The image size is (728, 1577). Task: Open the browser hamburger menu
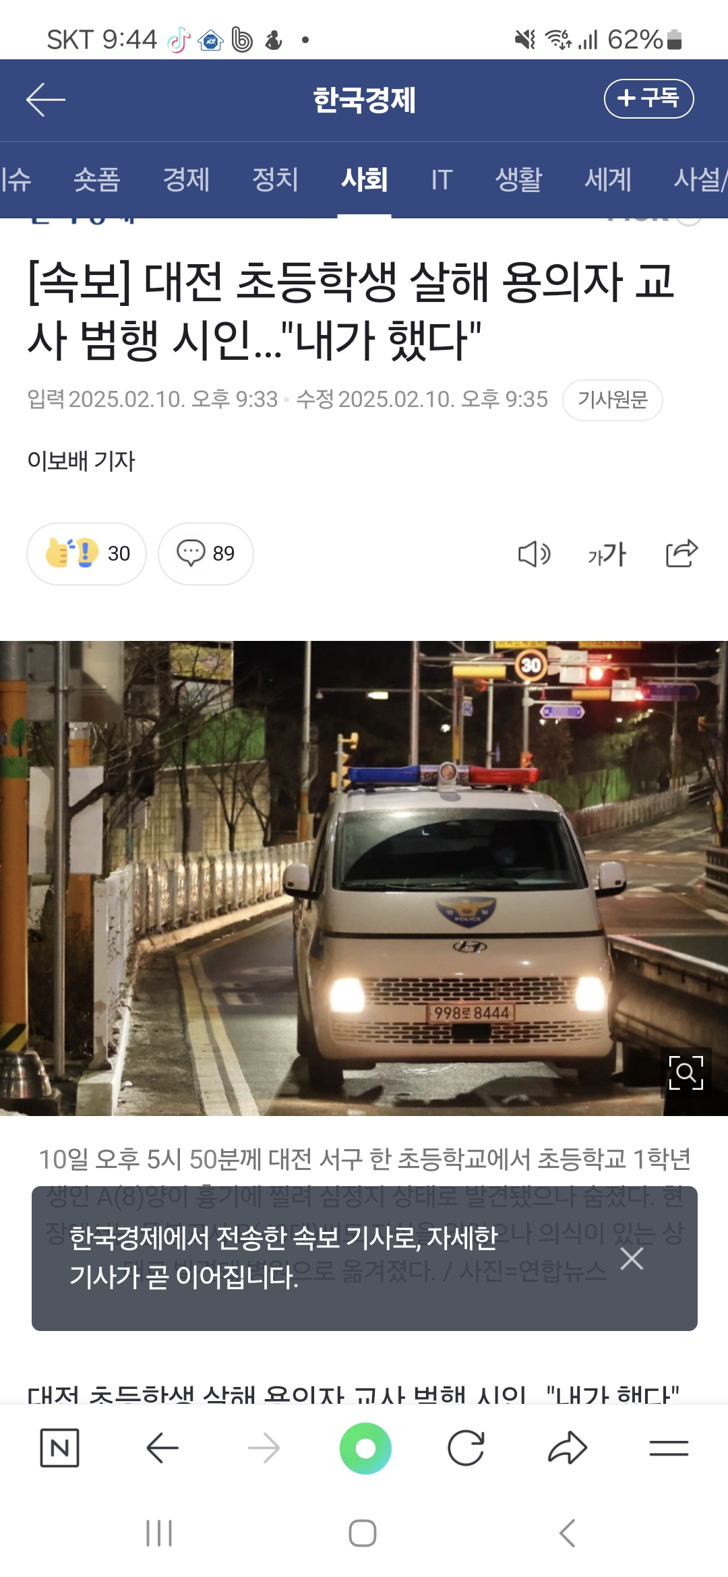tap(669, 1448)
